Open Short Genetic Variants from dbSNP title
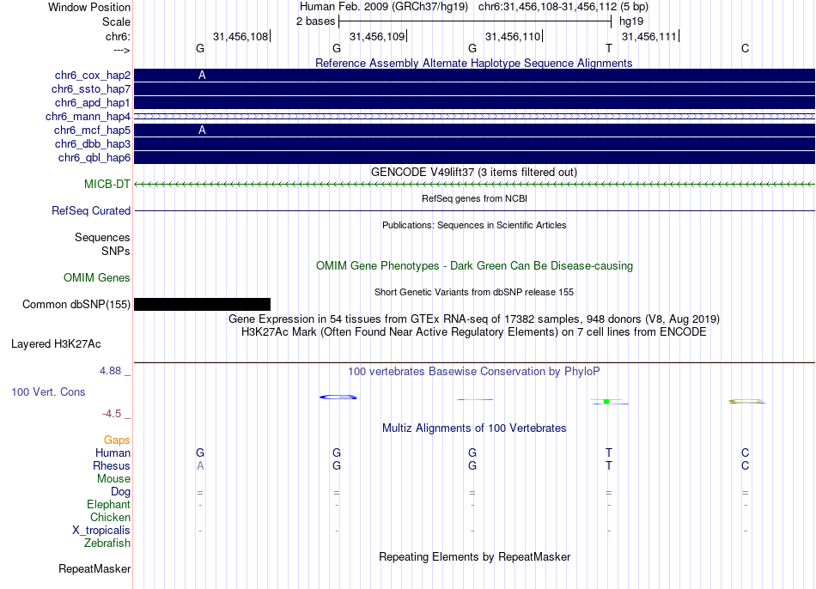The image size is (816, 589). tap(474, 293)
